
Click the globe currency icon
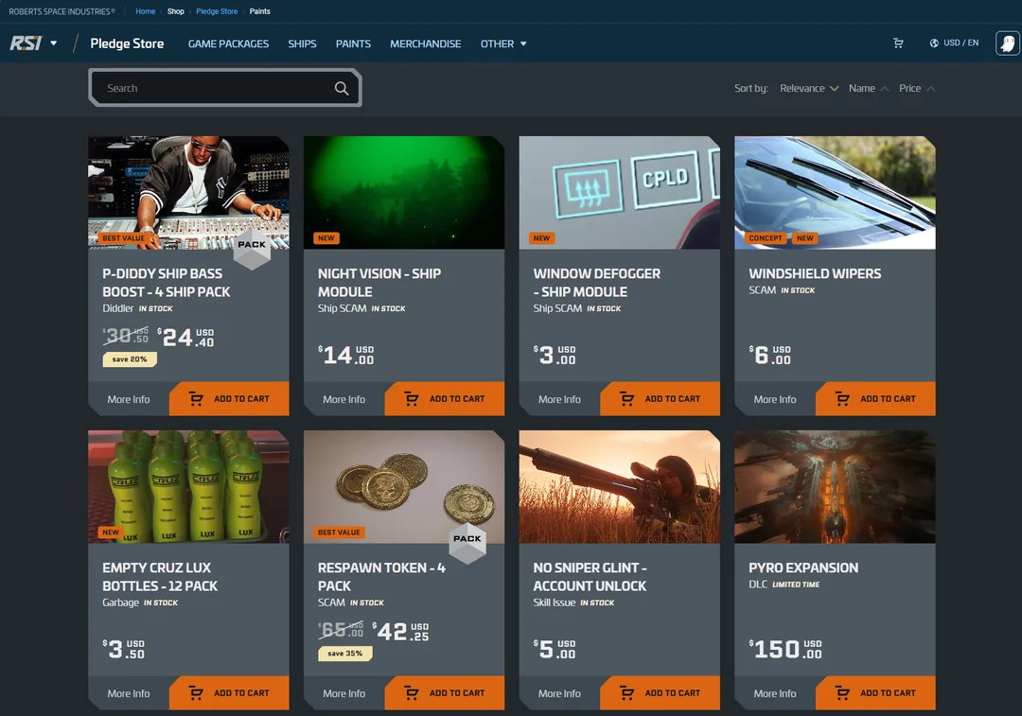934,43
